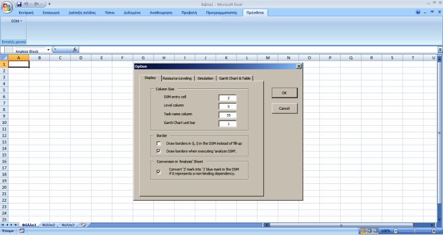
Task: Select column A header
Action: point(18,58)
